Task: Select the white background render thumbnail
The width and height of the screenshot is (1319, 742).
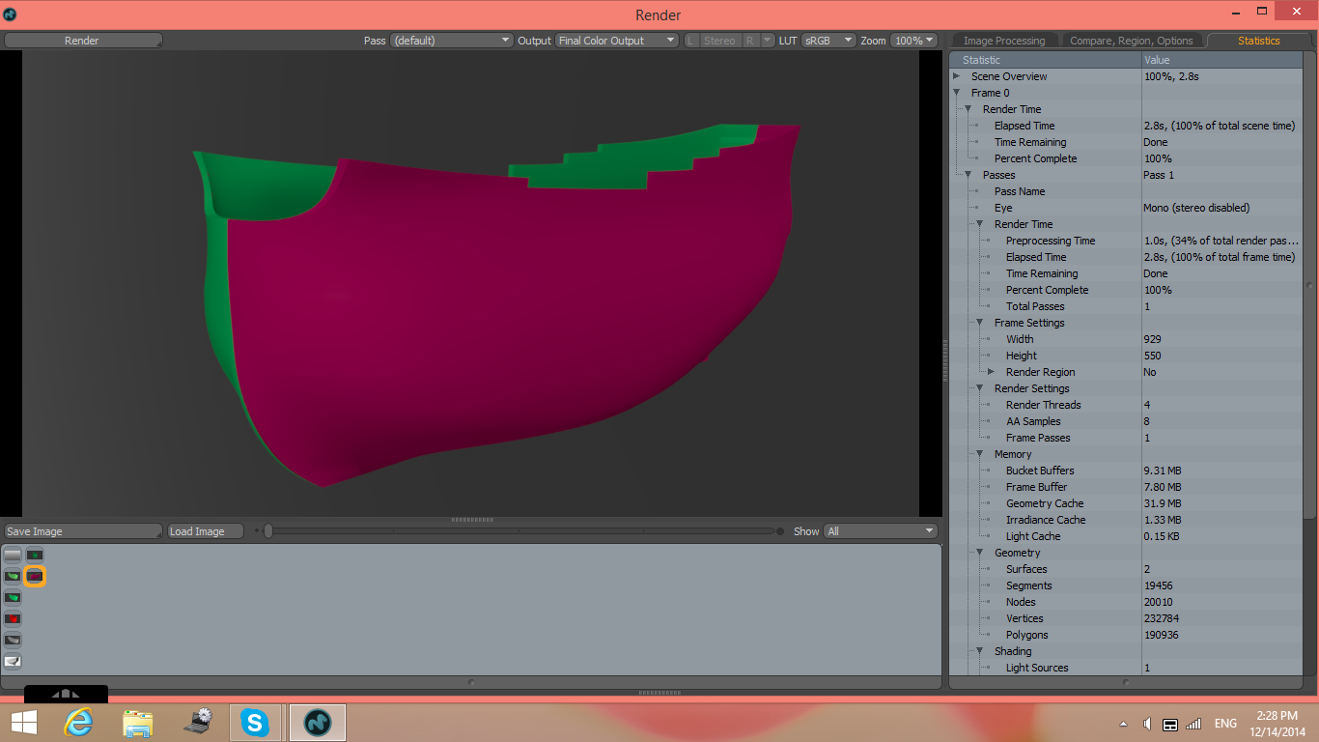Action: click(13, 662)
